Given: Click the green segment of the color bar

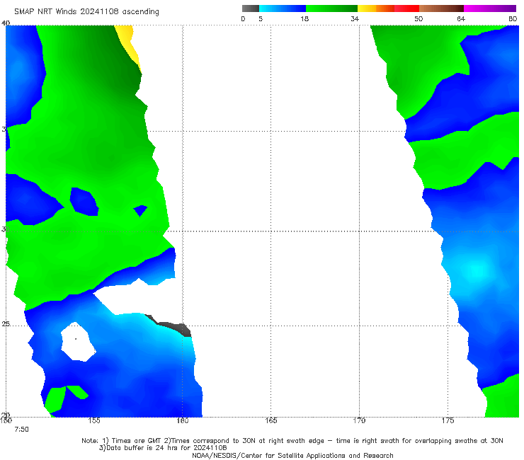Looking at the screenshot, I should (331, 8).
